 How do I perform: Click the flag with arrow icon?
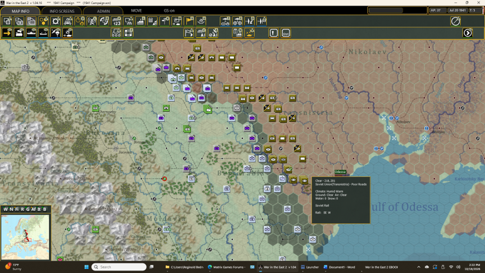pyautogui.click(x=189, y=33)
